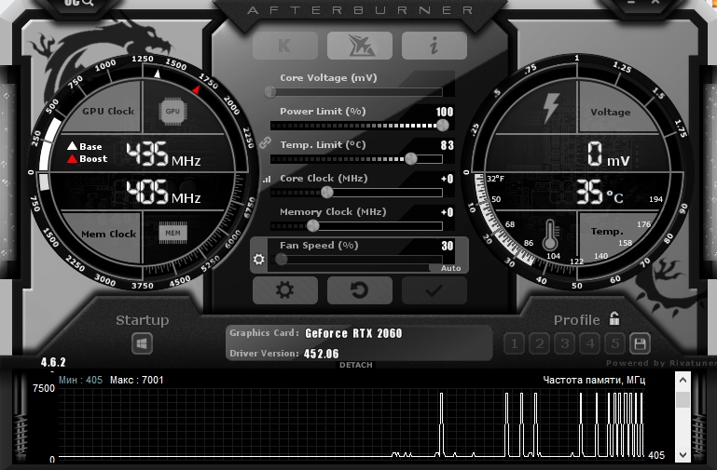Open the voltage-frequency curve editor bars icon
Screen dimensions: 717x470
point(267,180)
